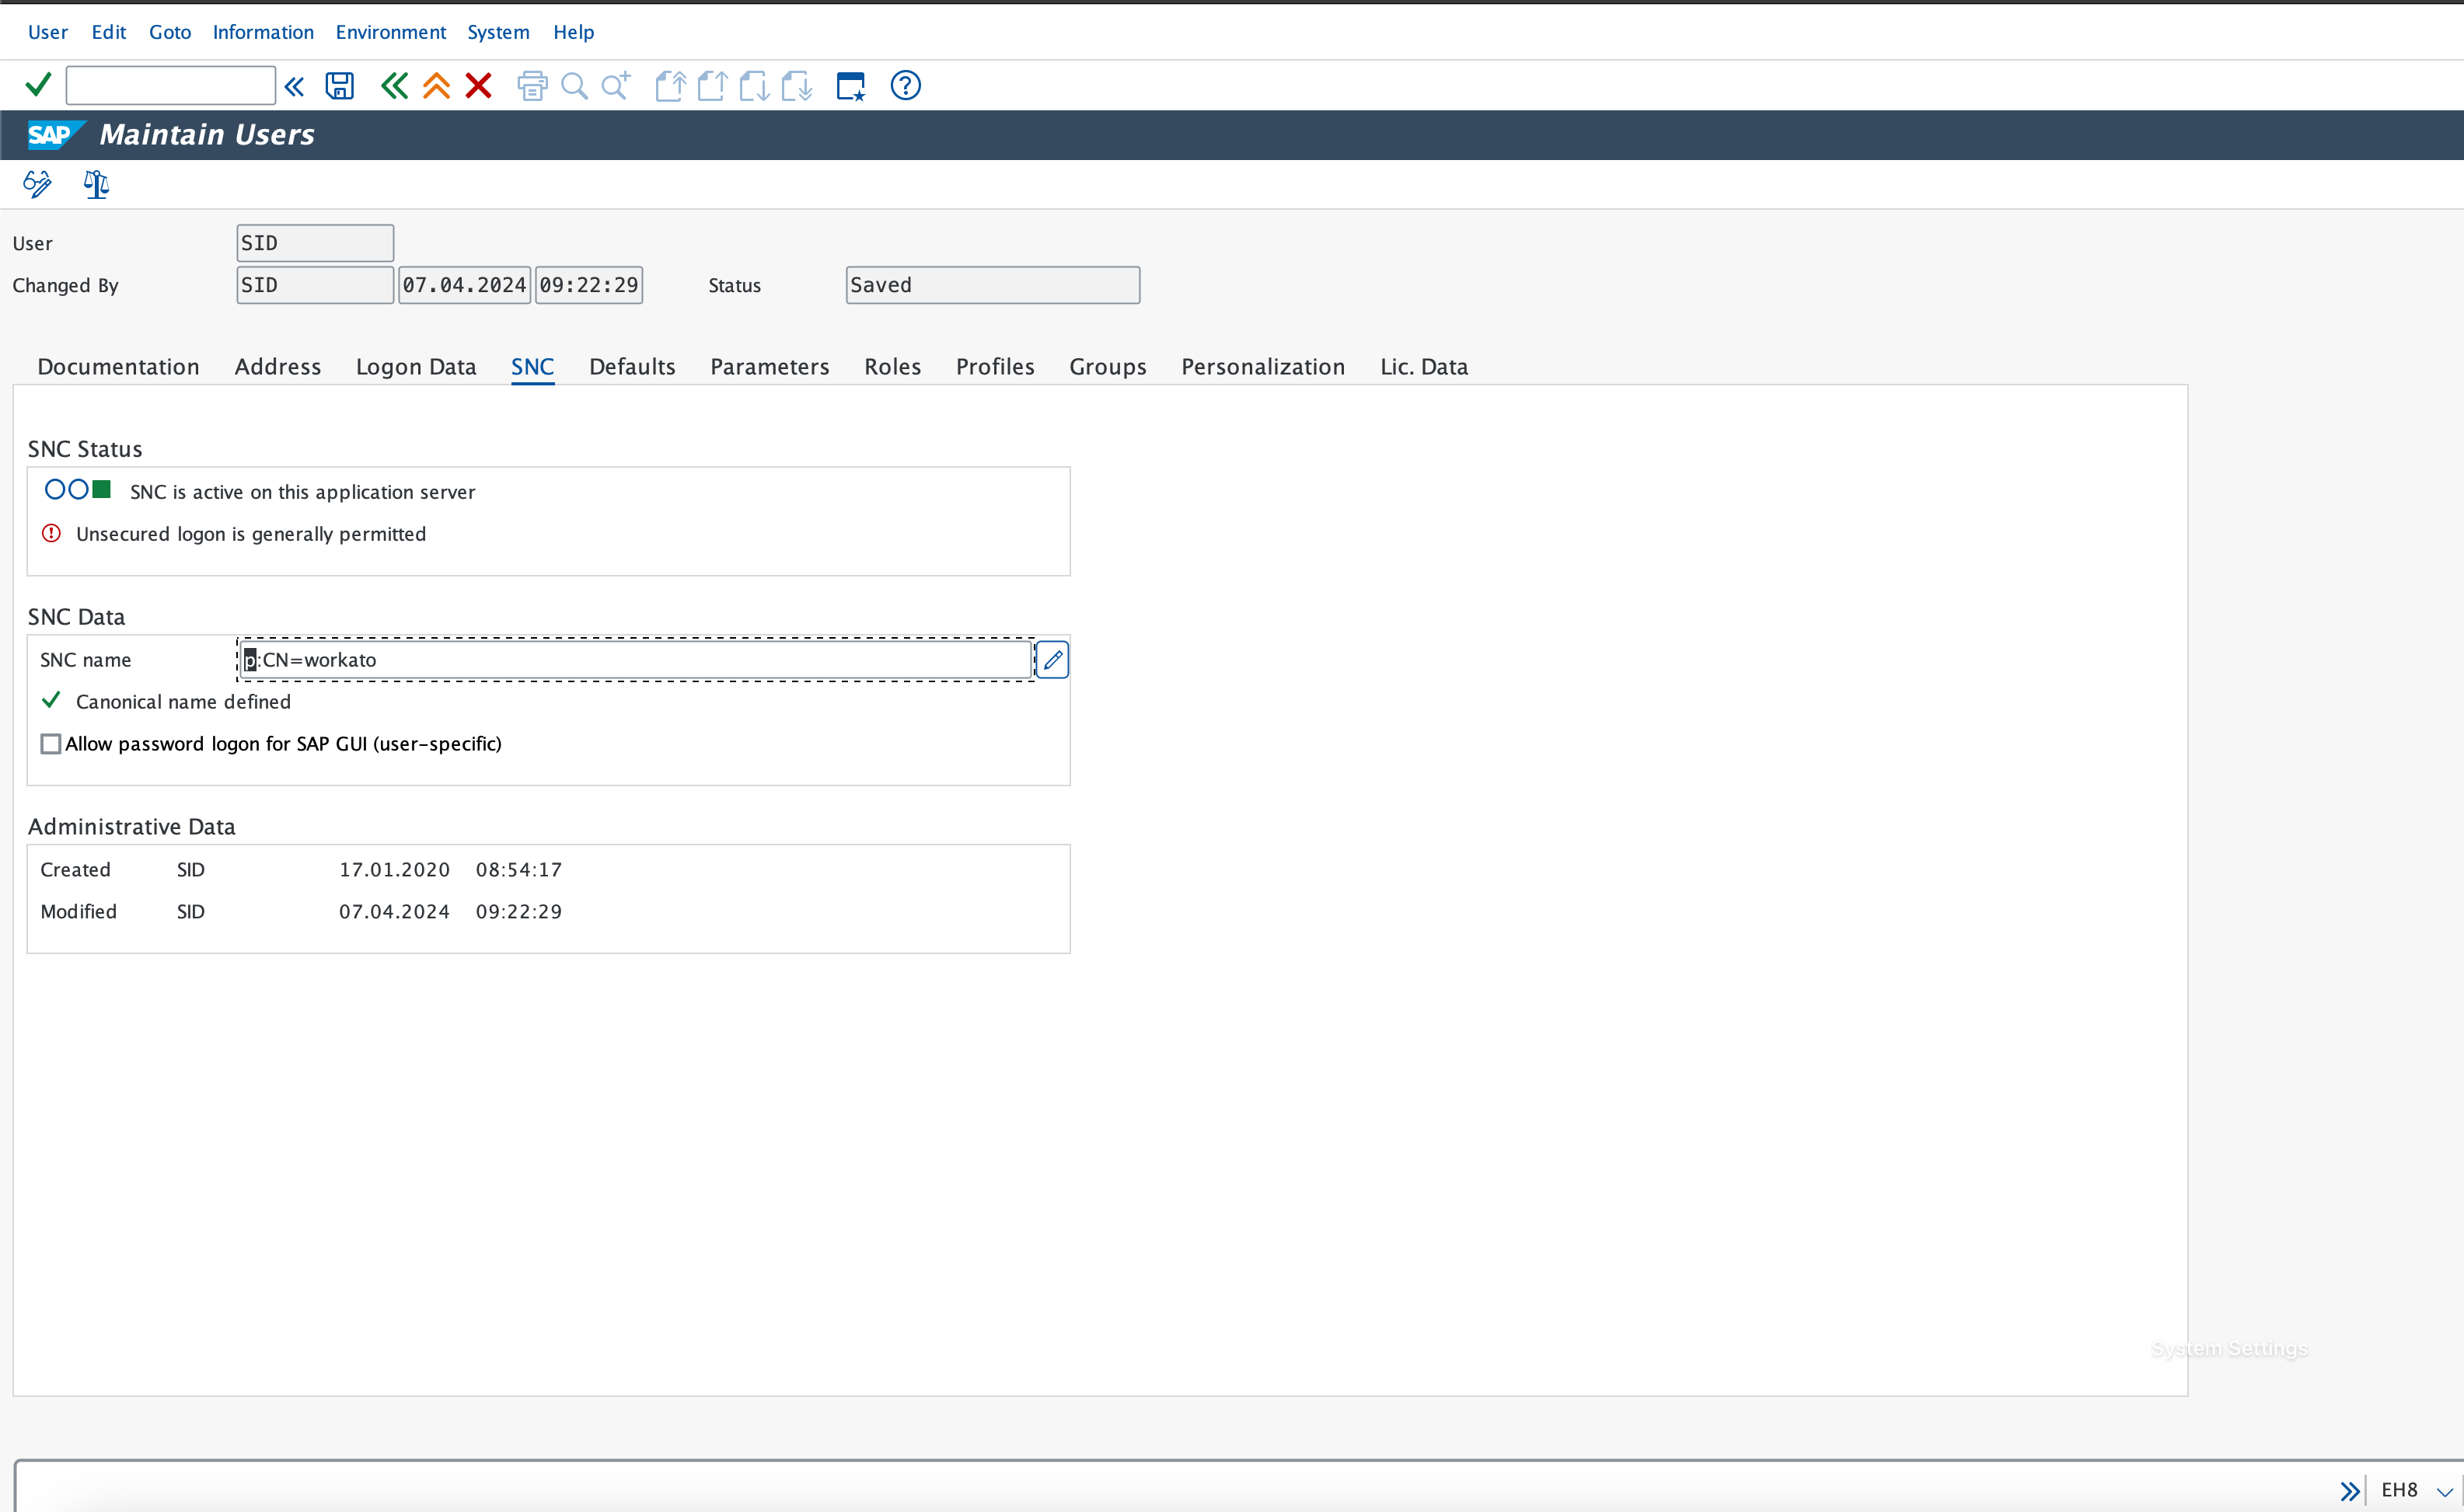Click the transaction command input field

click(x=170, y=86)
